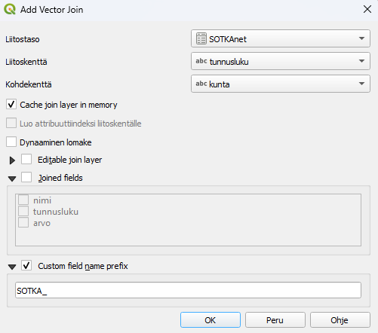Close the Add Vector Join dialog
This screenshot has width=378, height=333.
coord(367,9)
